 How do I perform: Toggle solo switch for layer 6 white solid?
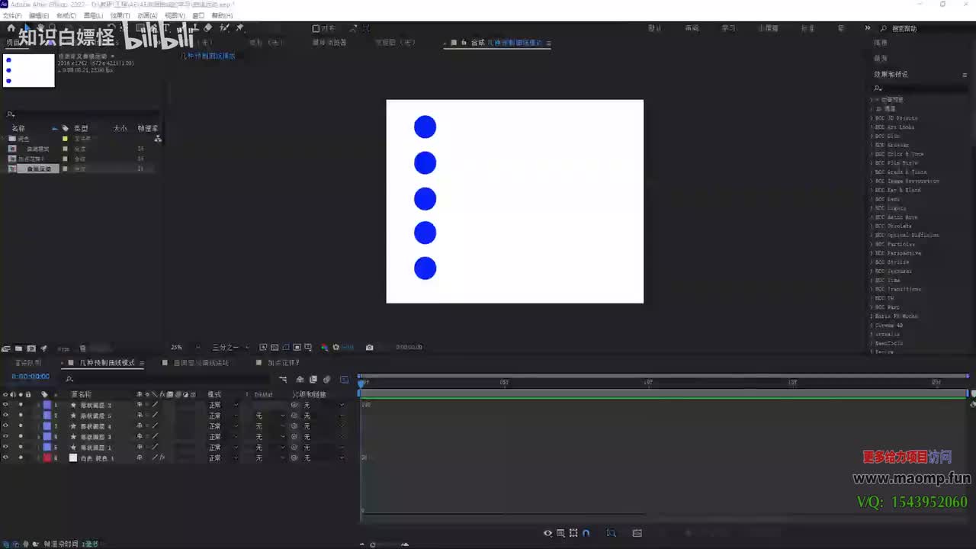coord(21,458)
